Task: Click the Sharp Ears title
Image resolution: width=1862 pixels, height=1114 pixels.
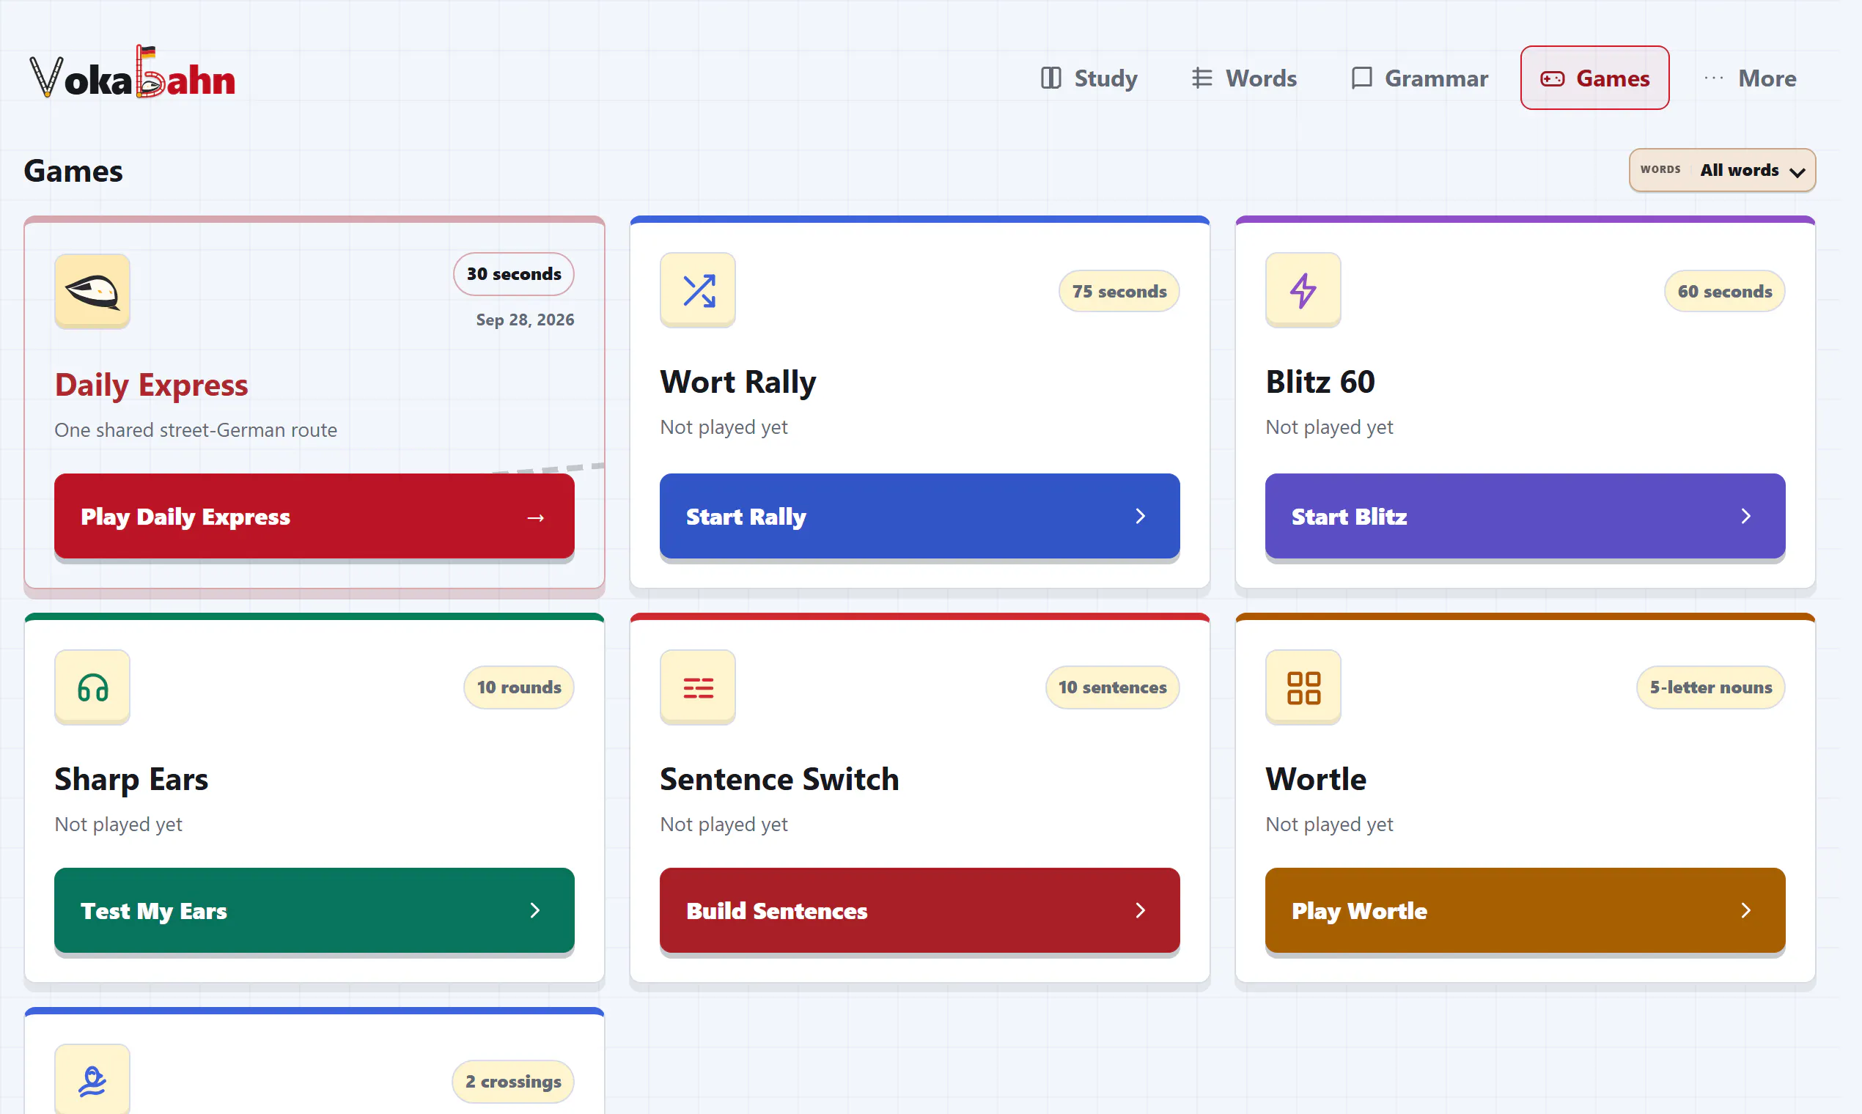Action: tap(131, 779)
